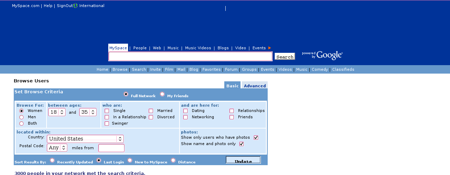Open Favorites in navigation bar

[212, 69]
